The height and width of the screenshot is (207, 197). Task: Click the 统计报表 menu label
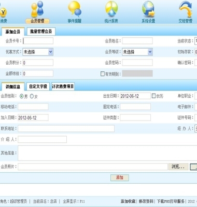tap(111, 21)
